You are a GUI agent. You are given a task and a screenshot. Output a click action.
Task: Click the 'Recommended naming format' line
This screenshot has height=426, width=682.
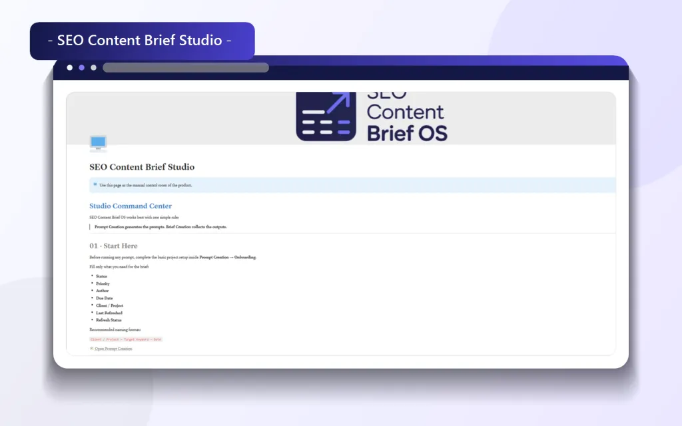115,329
